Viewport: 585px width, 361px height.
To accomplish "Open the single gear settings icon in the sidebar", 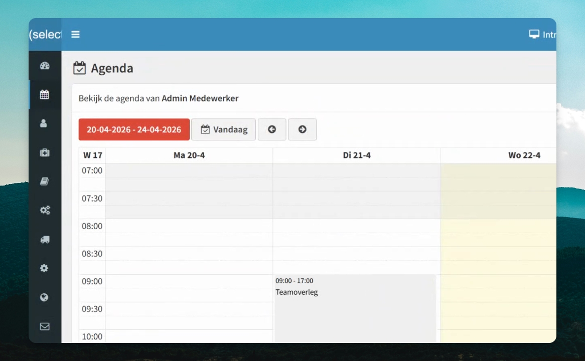I will click(44, 268).
